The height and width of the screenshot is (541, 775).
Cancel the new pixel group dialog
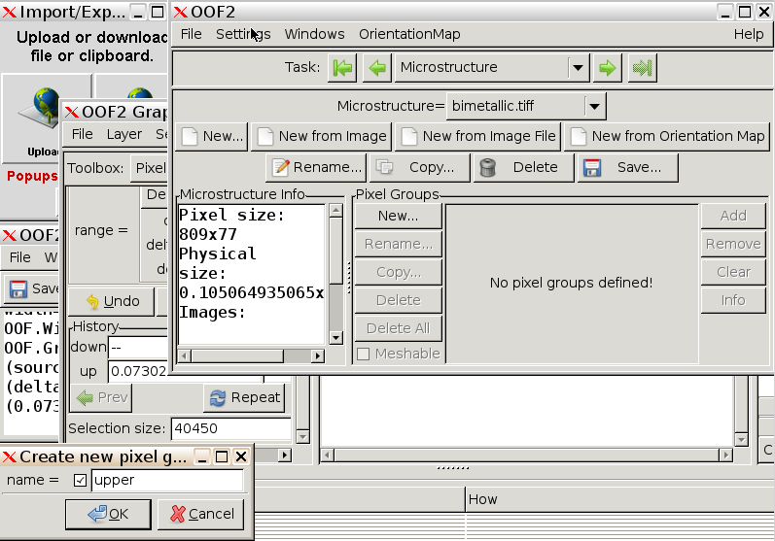pos(201,514)
